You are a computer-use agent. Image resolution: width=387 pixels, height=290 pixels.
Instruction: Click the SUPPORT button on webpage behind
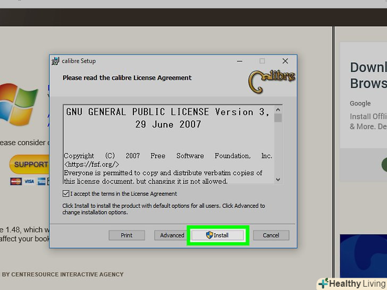[30, 165]
